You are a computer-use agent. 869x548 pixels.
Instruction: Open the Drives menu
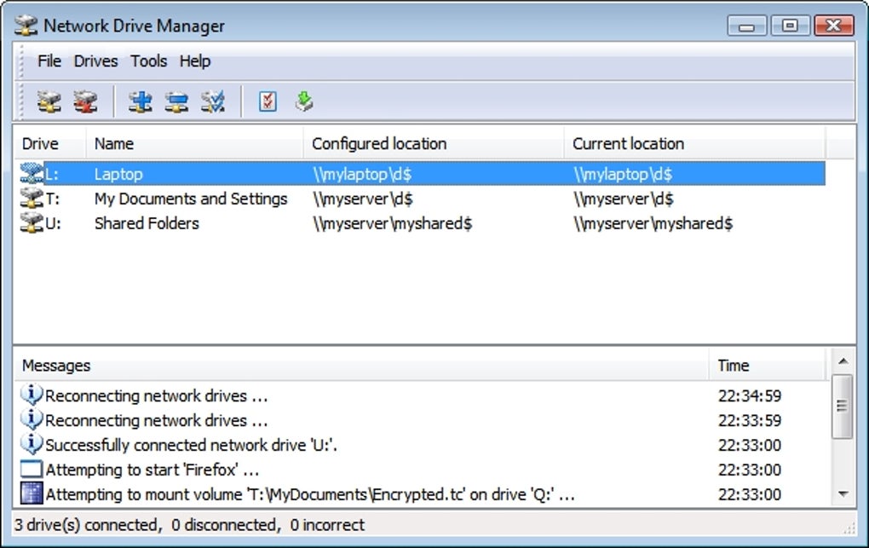(x=95, y=61)
